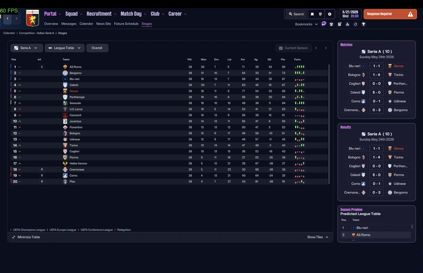Click the Search button
423x273 pixels.
tap(296, 14)
